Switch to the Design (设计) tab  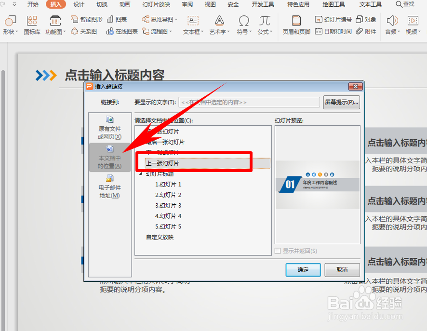[x=79, y=4]
